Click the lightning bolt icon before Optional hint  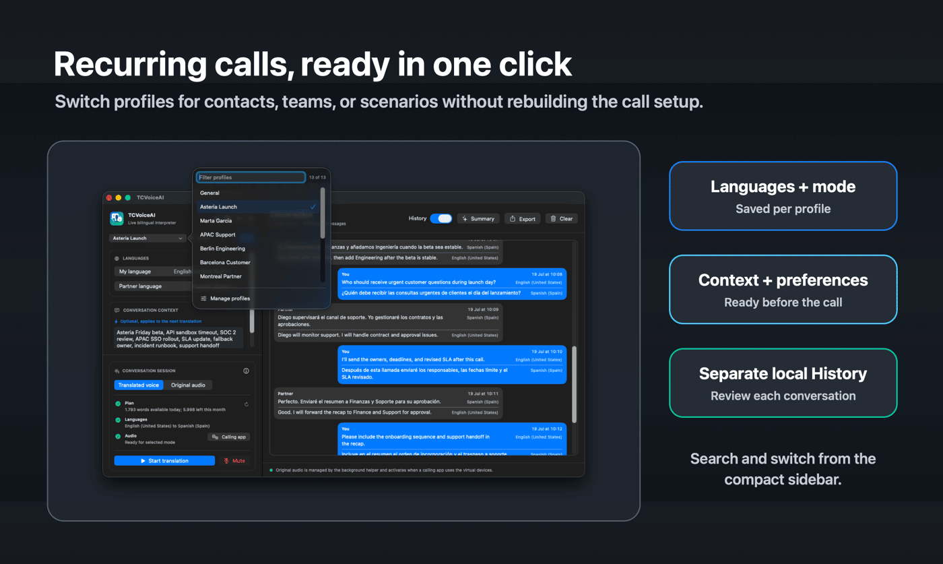click(x=117, y=321)
